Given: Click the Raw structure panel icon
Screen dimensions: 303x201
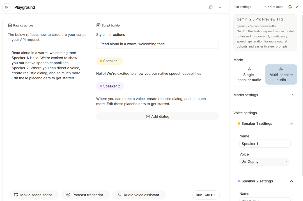Looking at the screenshot, I should tap(10, 25).
